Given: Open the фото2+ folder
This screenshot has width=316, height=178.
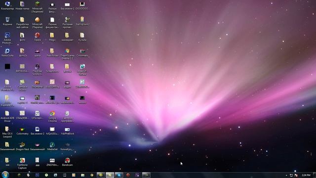Looking at the screenshot, I should click(22, 52).
